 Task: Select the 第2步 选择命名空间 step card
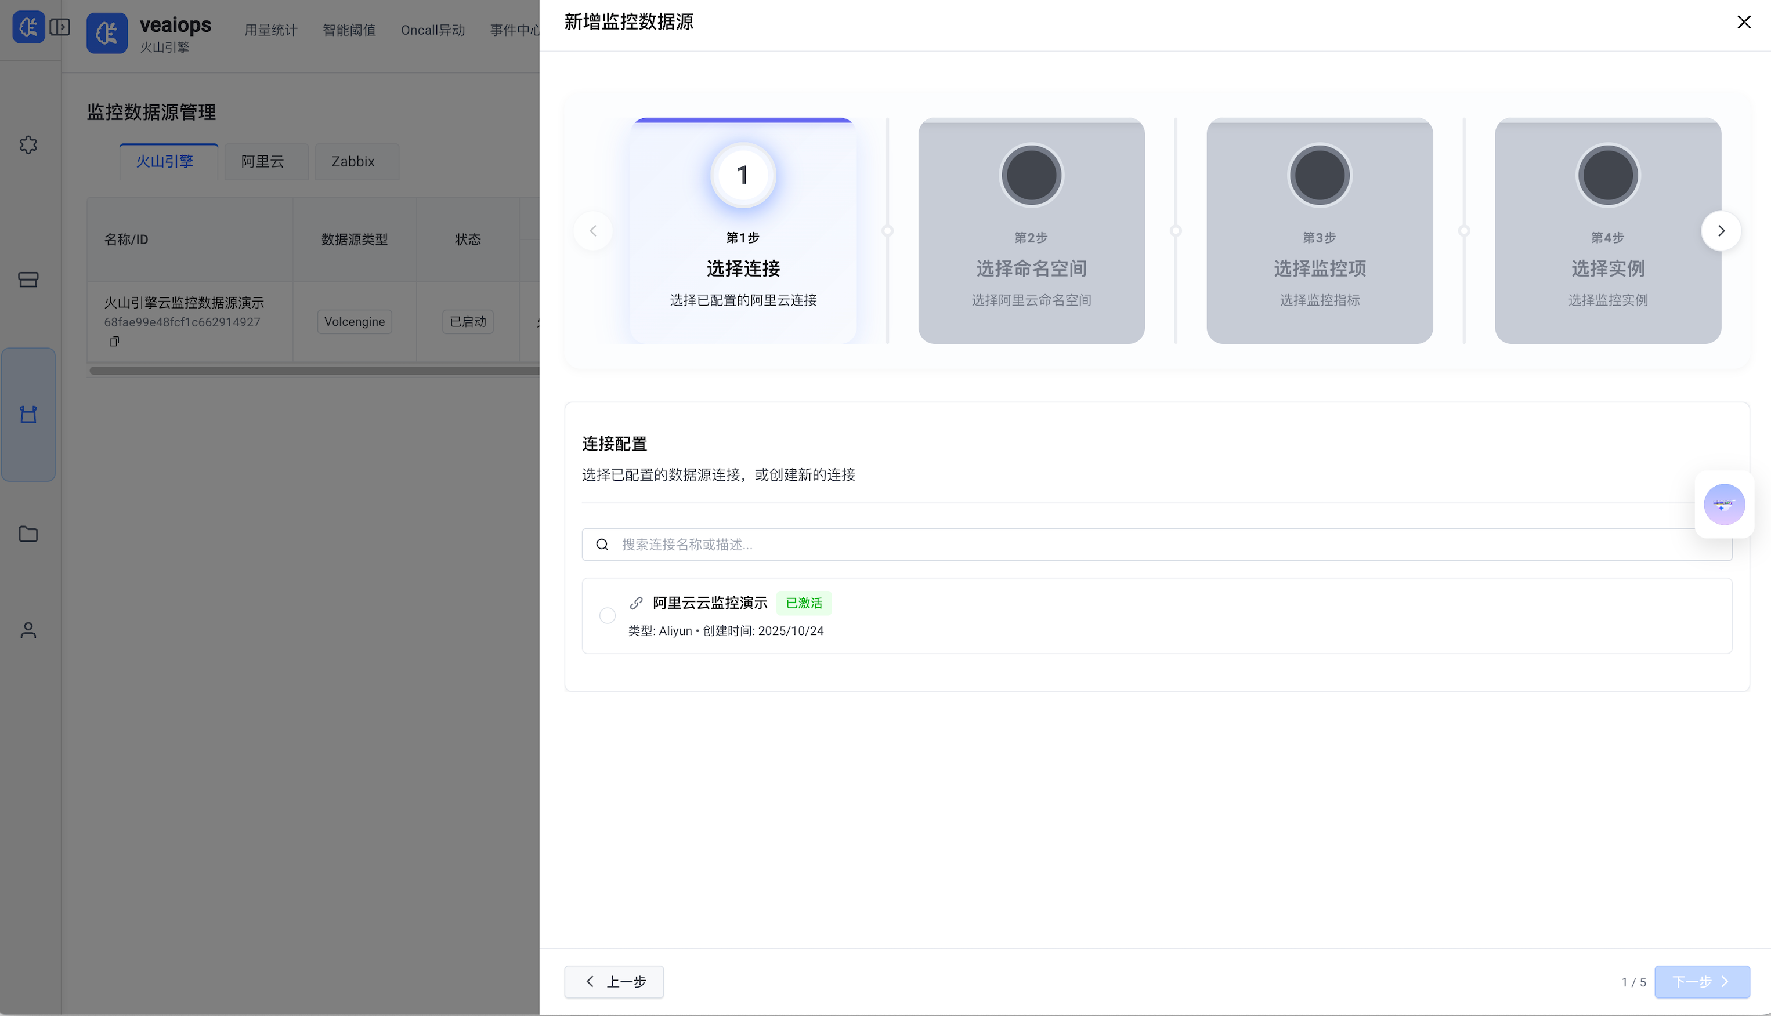coord(1031,230)
